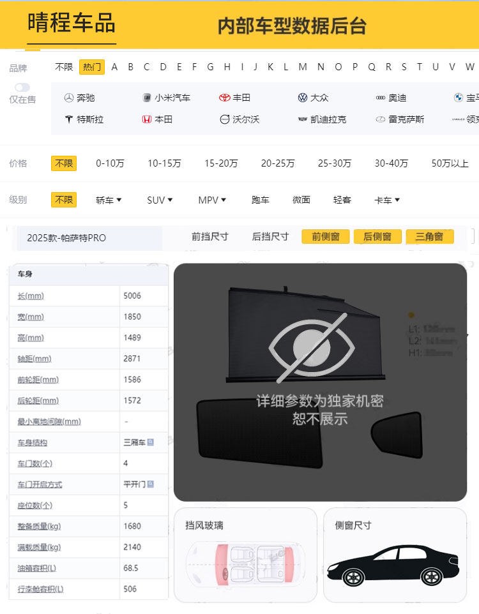Open the 轴距(mm) parameter link
The height and width of the screenshot is (614, 479).
coord(34,359)
